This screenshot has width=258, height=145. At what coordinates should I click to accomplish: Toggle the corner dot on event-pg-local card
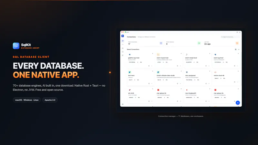pyautogui.click(x=238, y=53)
